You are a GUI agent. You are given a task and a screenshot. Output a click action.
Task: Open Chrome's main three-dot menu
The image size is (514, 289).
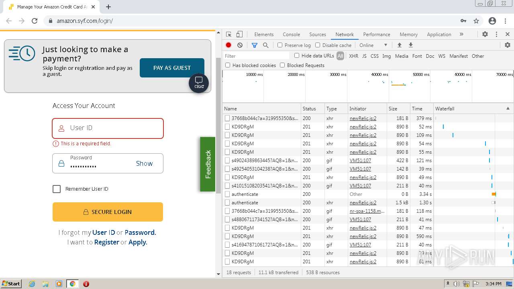coord(505,21)
